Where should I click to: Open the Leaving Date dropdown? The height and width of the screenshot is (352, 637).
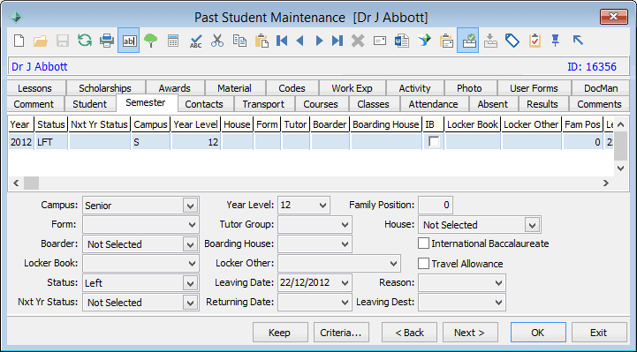tap(345, 283)
